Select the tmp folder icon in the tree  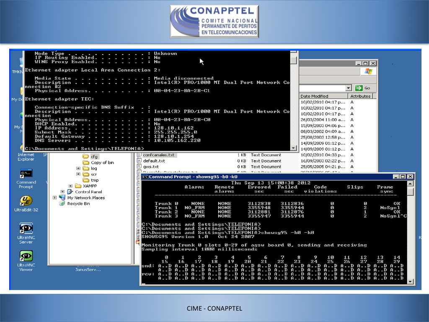click(85, 180)
